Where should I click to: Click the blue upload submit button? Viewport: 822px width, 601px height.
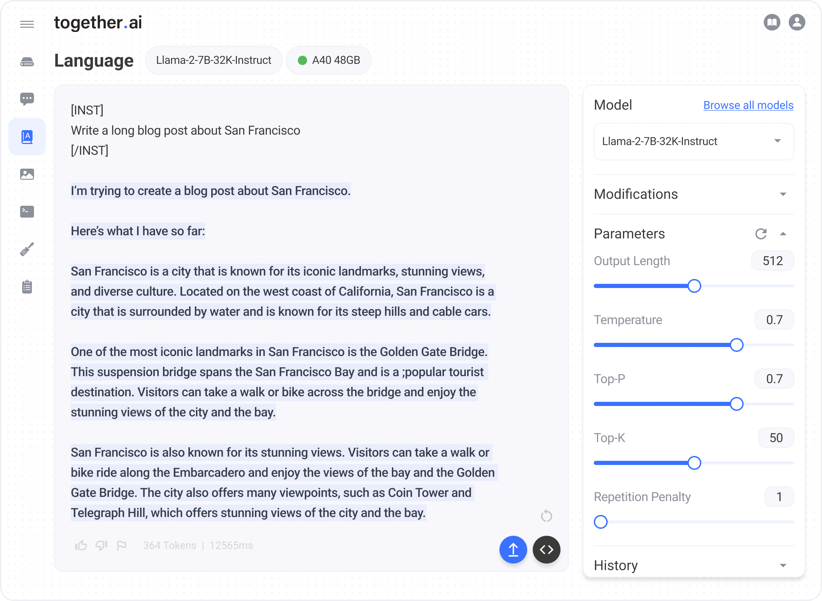[513, 549]
